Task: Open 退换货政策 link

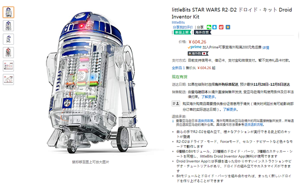Action: coord(205,121)
